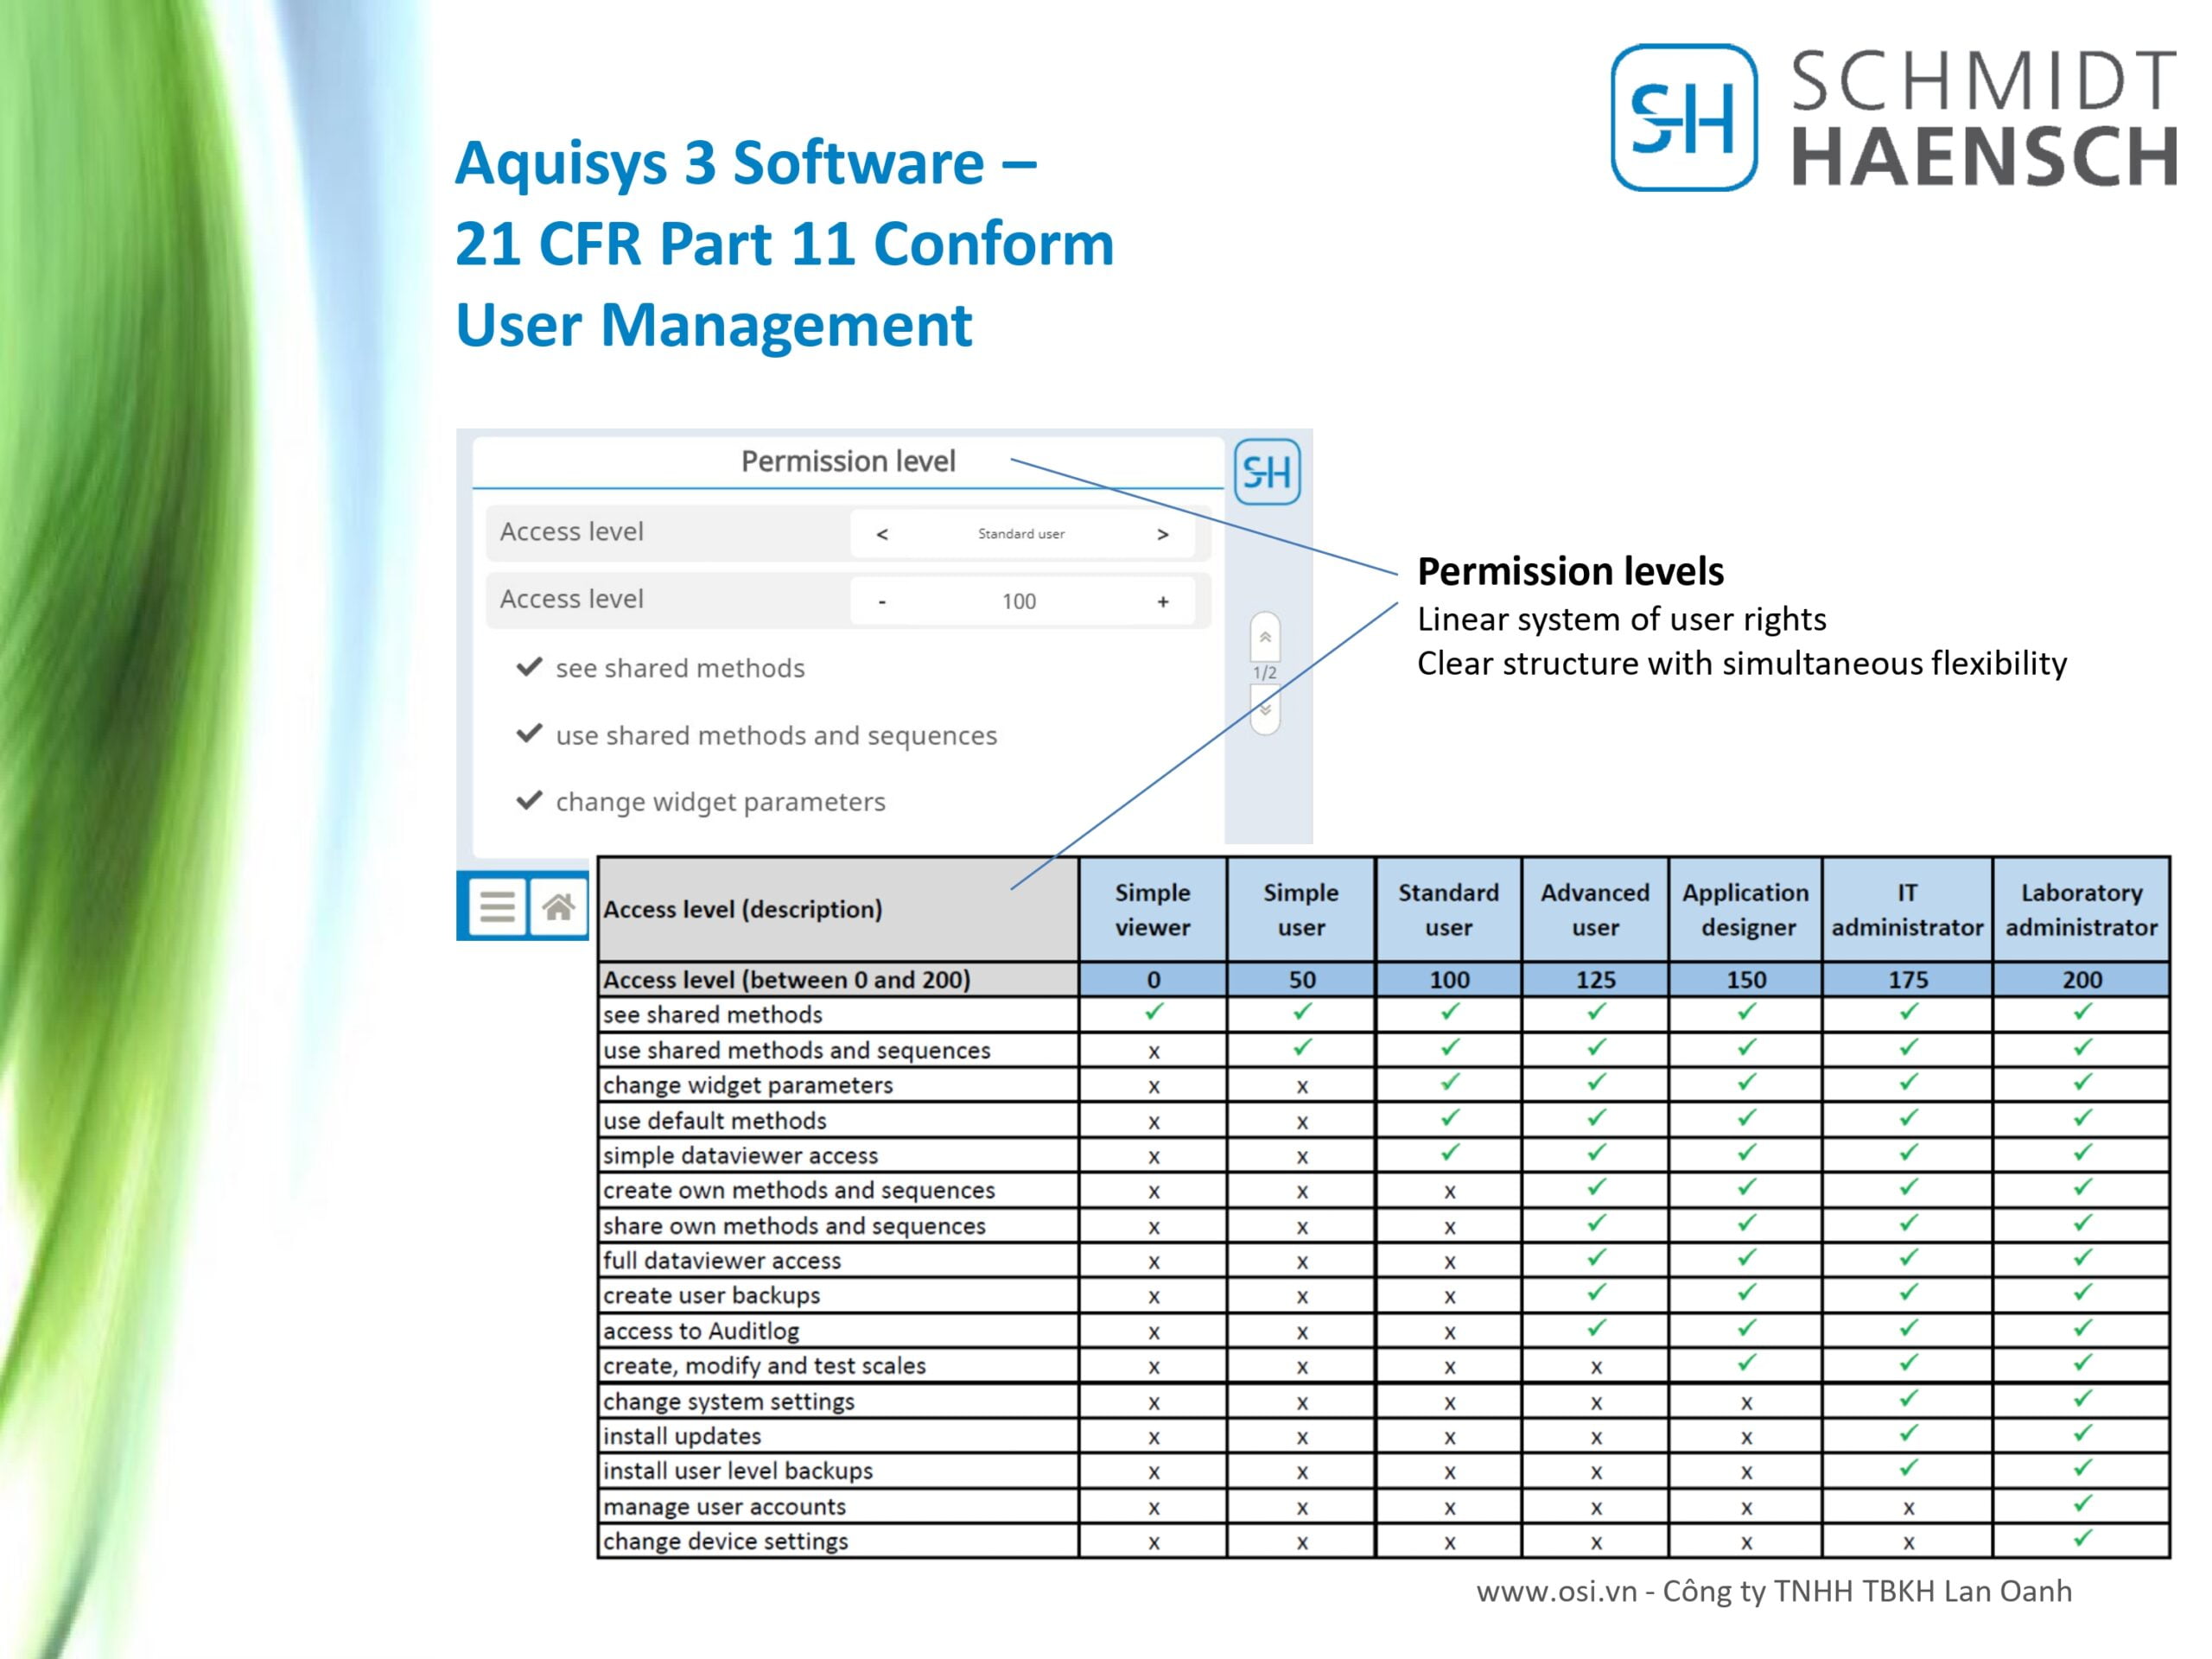
Task: Click the SH logo button in permission panel
Action: click(x=1267, y=471)
